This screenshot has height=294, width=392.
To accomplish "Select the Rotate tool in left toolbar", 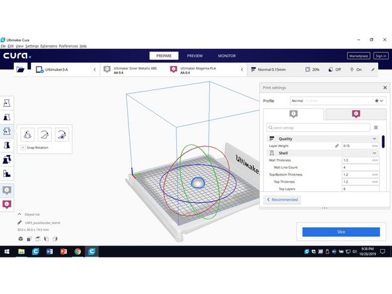I will (x=7, y=131).
